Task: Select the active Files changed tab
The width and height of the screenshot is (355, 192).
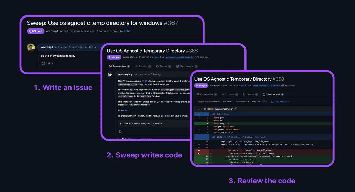Action: pyautogui.click(x=273, y=94)
